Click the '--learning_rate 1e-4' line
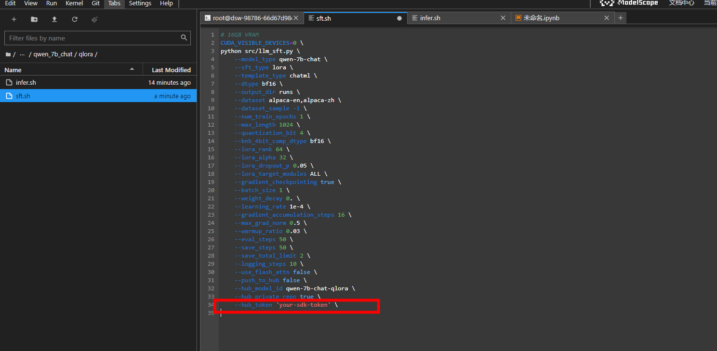The image size is (717, 351). [272, 207]
